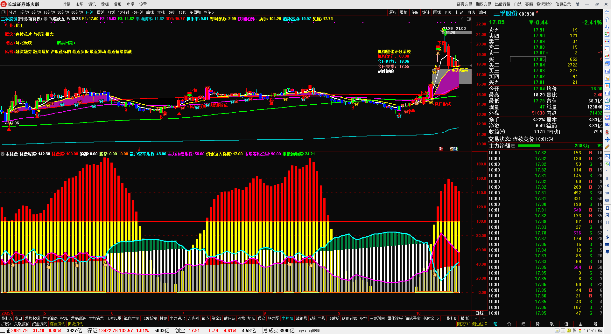Select 周 period in right sidebar
The image size is (611, 334).
[607, 215]
